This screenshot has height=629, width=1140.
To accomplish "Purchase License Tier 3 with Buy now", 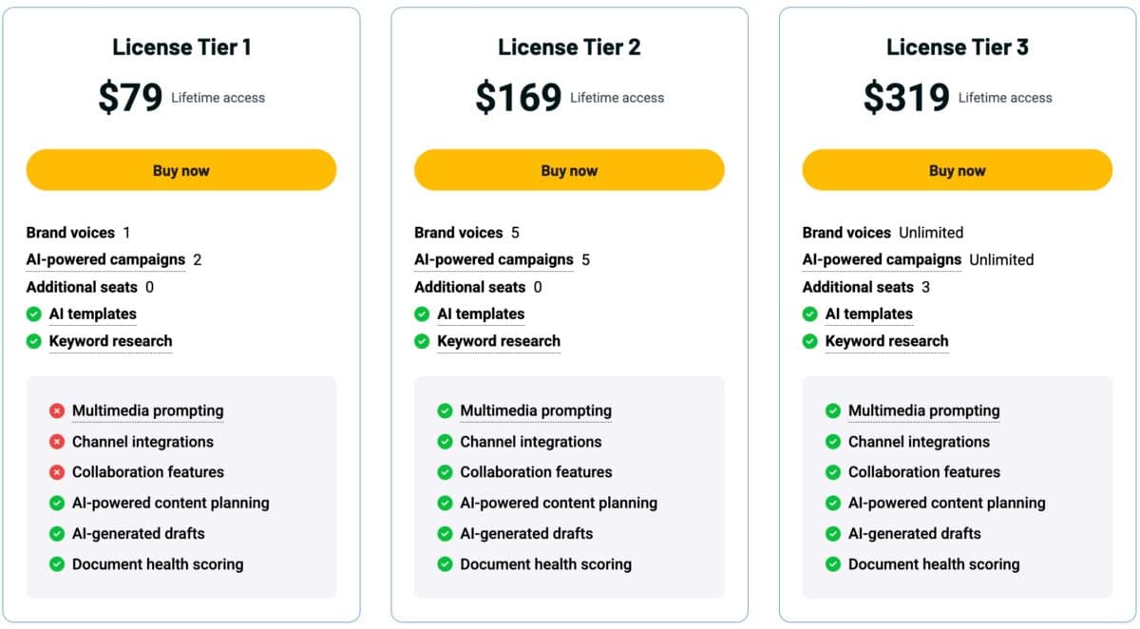I will (957, 170).
